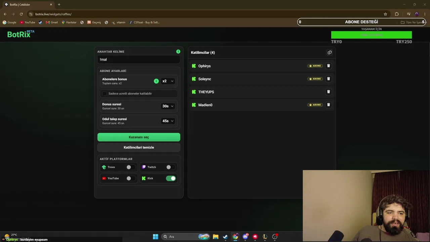Select participant name Soleync

click(x=205, y=79)
